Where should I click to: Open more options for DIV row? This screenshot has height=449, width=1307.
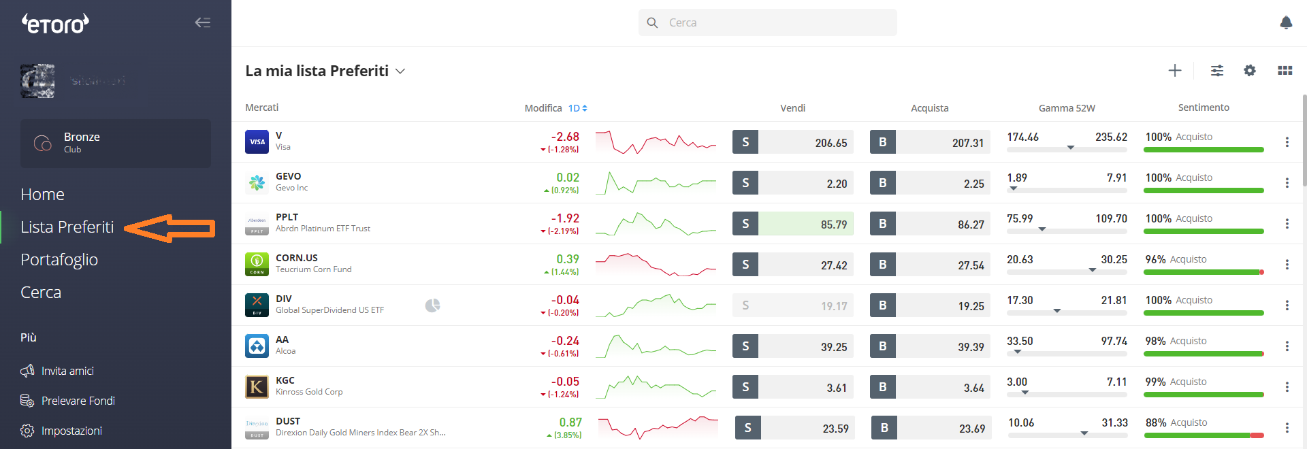[x=1287, y=305]
